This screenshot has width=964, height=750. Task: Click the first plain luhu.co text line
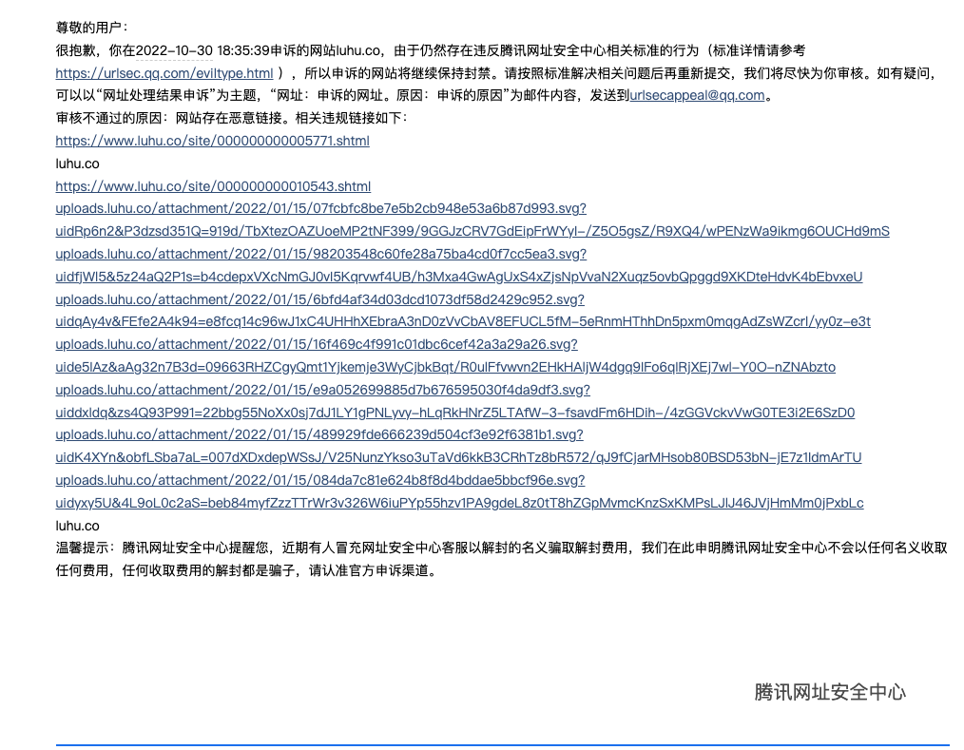77,163
